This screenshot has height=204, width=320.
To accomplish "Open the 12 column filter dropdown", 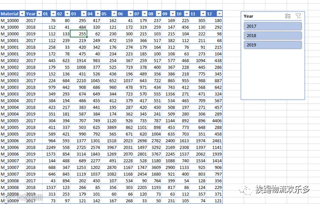I will (219, 14).
